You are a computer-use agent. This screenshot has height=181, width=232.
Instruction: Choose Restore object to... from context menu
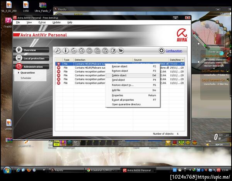click(x=133, y=85)
